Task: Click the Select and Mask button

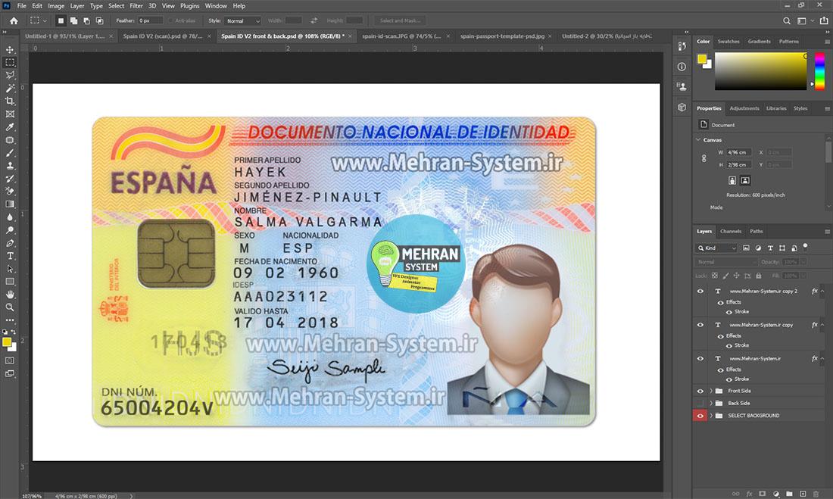Action: coord(399,20)
